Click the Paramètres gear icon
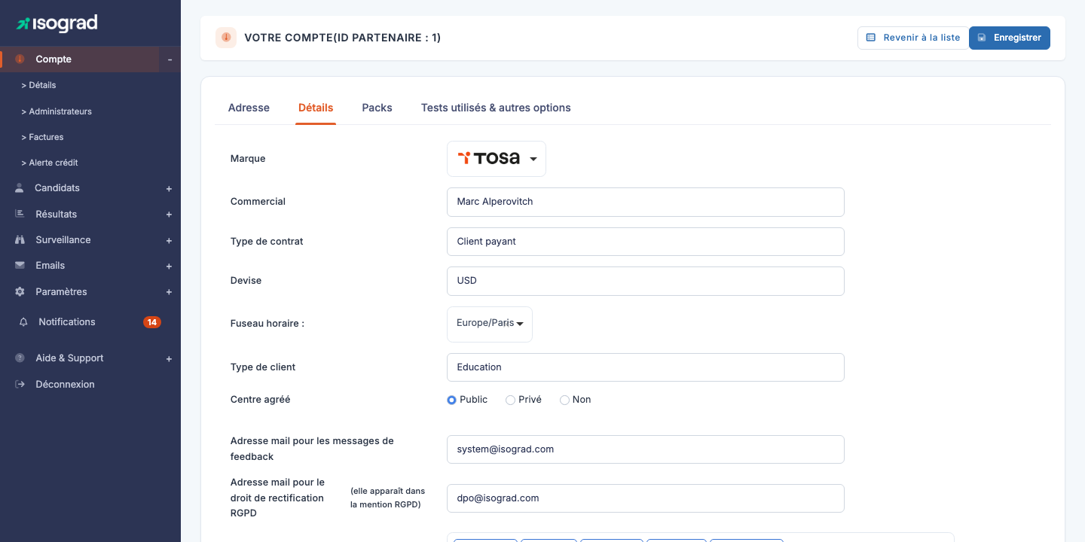This screenshot has width=1085, height=542. (20, 292)
